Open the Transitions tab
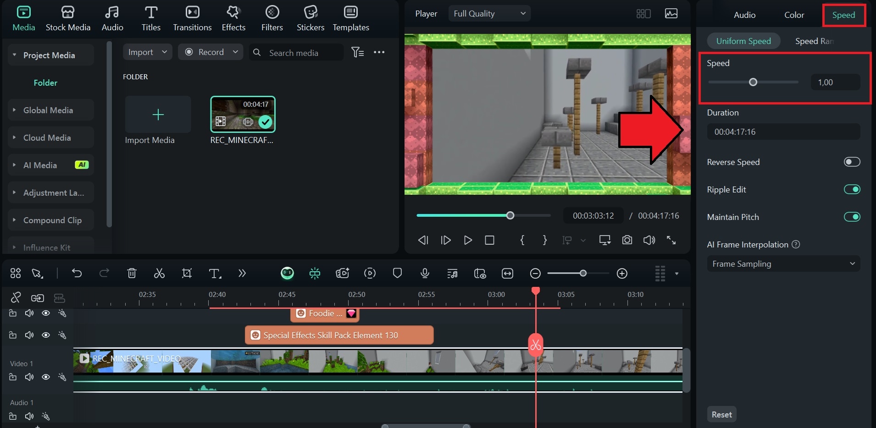 192,18
